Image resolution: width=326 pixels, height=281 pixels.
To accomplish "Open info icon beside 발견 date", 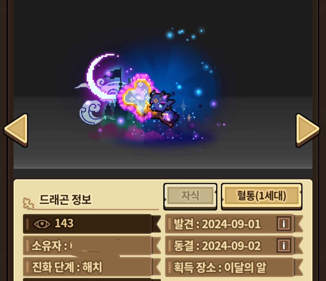I will click(x=284, y=224).
